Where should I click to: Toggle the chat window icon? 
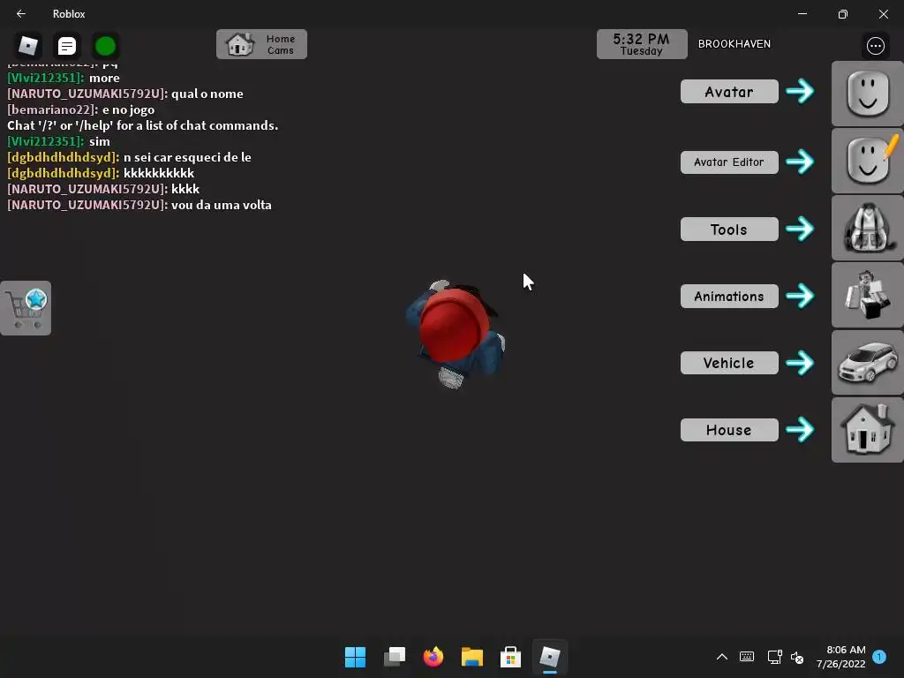[67, 46]
